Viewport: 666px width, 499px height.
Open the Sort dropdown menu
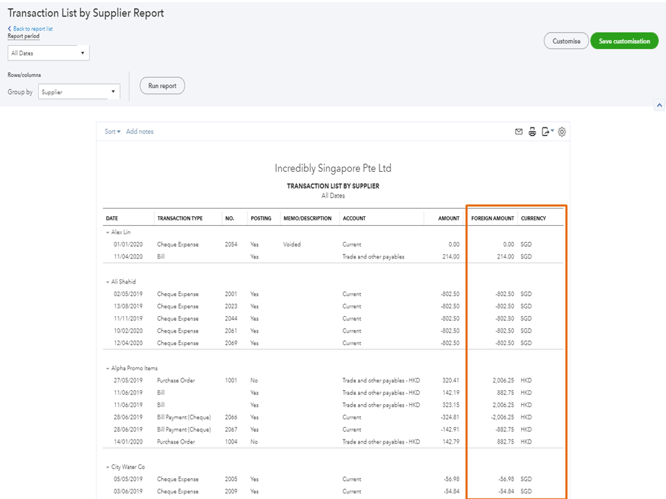112,132
